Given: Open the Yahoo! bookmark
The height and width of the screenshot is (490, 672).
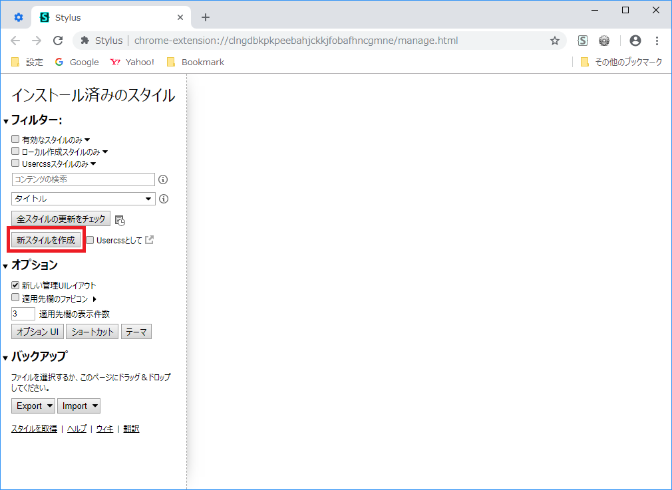Looking at the screenshot, I should (132, 62).
